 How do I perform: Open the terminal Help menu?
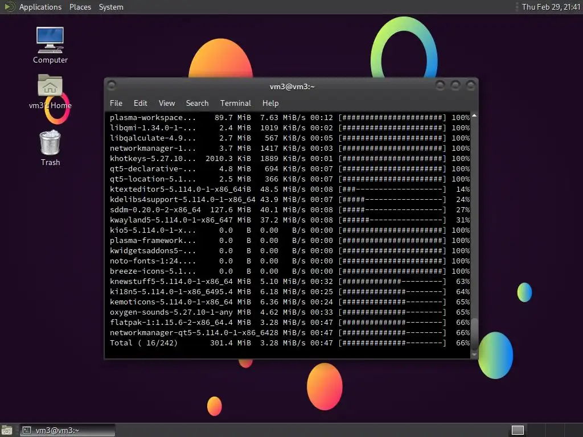[270, 103]
